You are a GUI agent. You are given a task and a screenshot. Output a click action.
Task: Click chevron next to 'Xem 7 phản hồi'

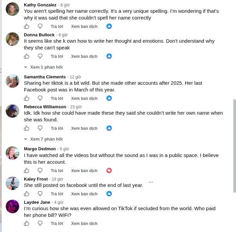(26, 139)
